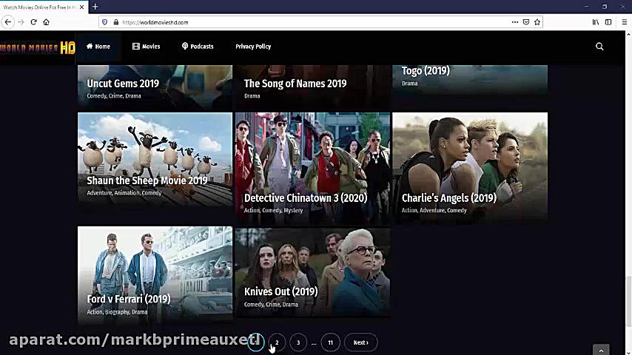The image size is (632, 355).
Task: Open the Library icon in toolbar
Action: 595,22
